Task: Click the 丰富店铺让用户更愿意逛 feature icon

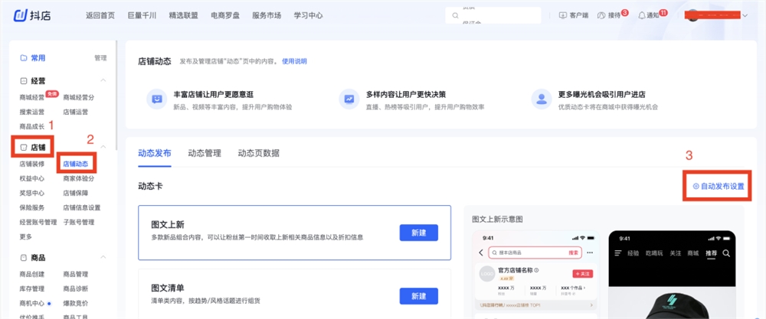Action: pyautogui.click(x=156, y=99)
